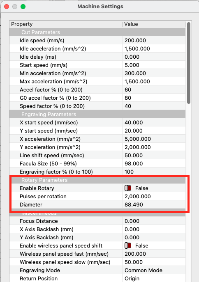Toggle Enable wireless panel speed shift switch
199x282 pixels.
pos(128,245)
